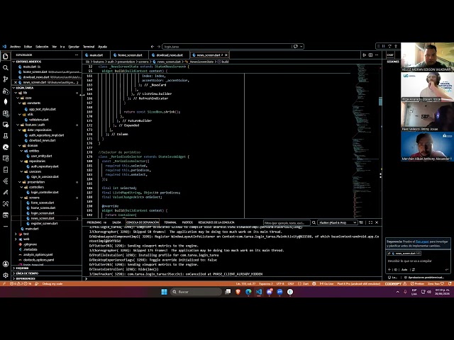
Task: Open the Copilot chat icon in title bar
Action: (x=296, y=46)
